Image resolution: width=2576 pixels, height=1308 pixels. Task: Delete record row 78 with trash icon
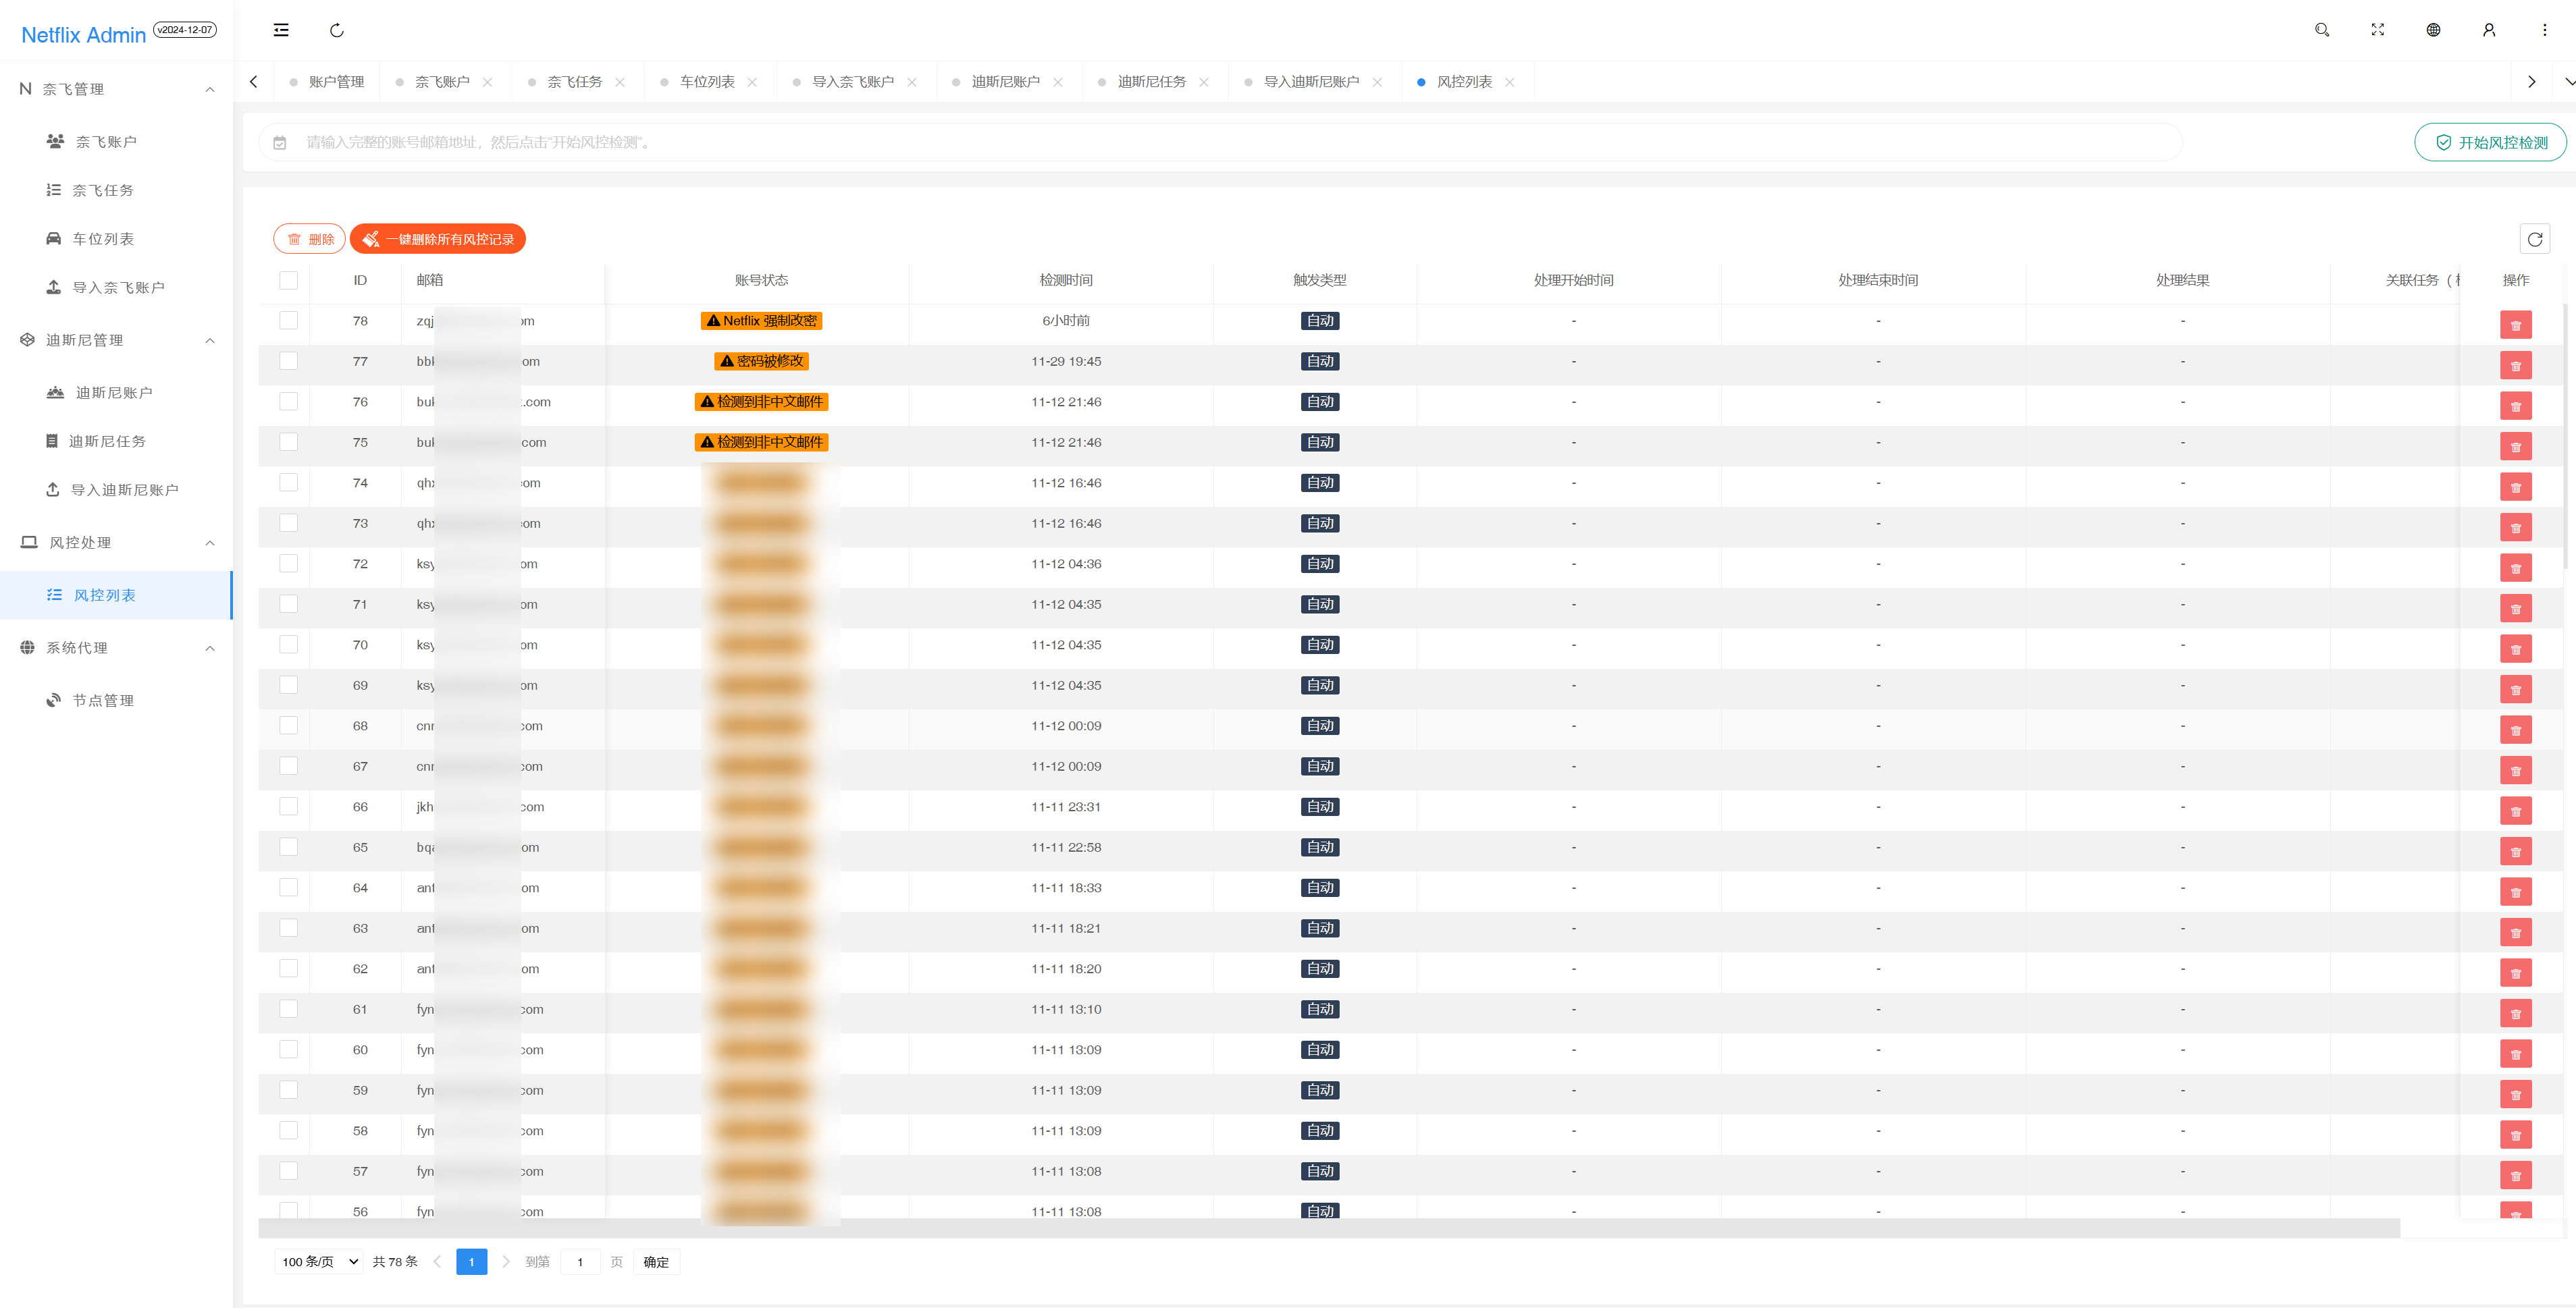point(2515,325)
